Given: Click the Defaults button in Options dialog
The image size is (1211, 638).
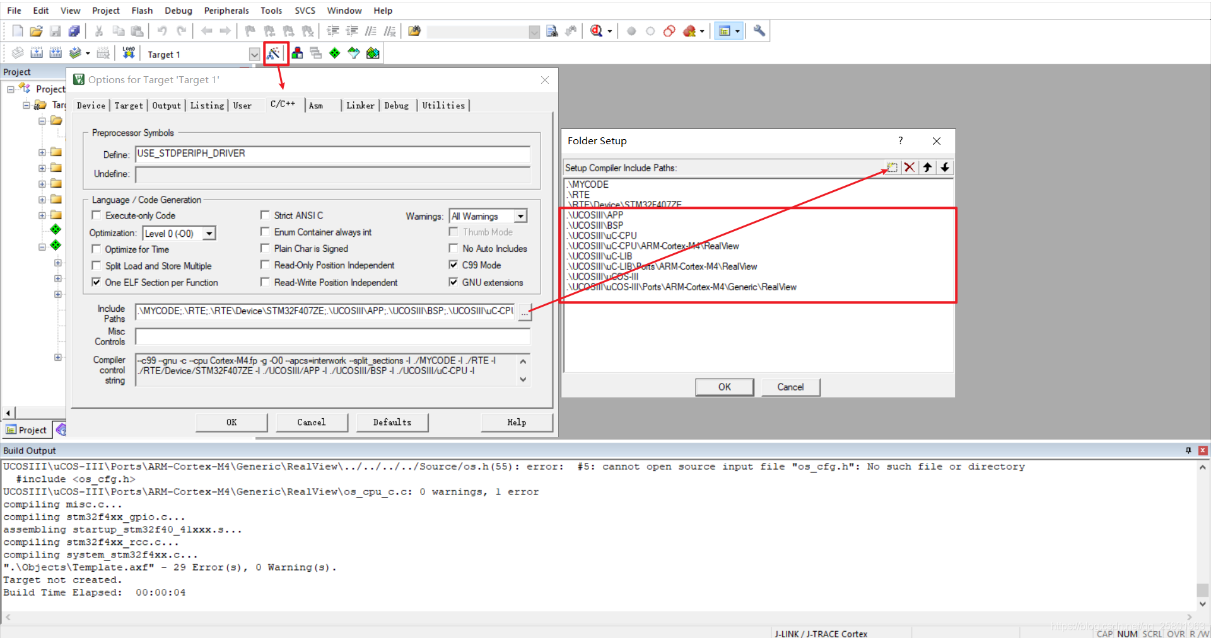Looking at the screenshot, I should [392, 422].
